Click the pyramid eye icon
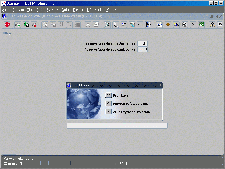Screen dimensions: 225x169 pyautogui.click(x=176, y=25)
